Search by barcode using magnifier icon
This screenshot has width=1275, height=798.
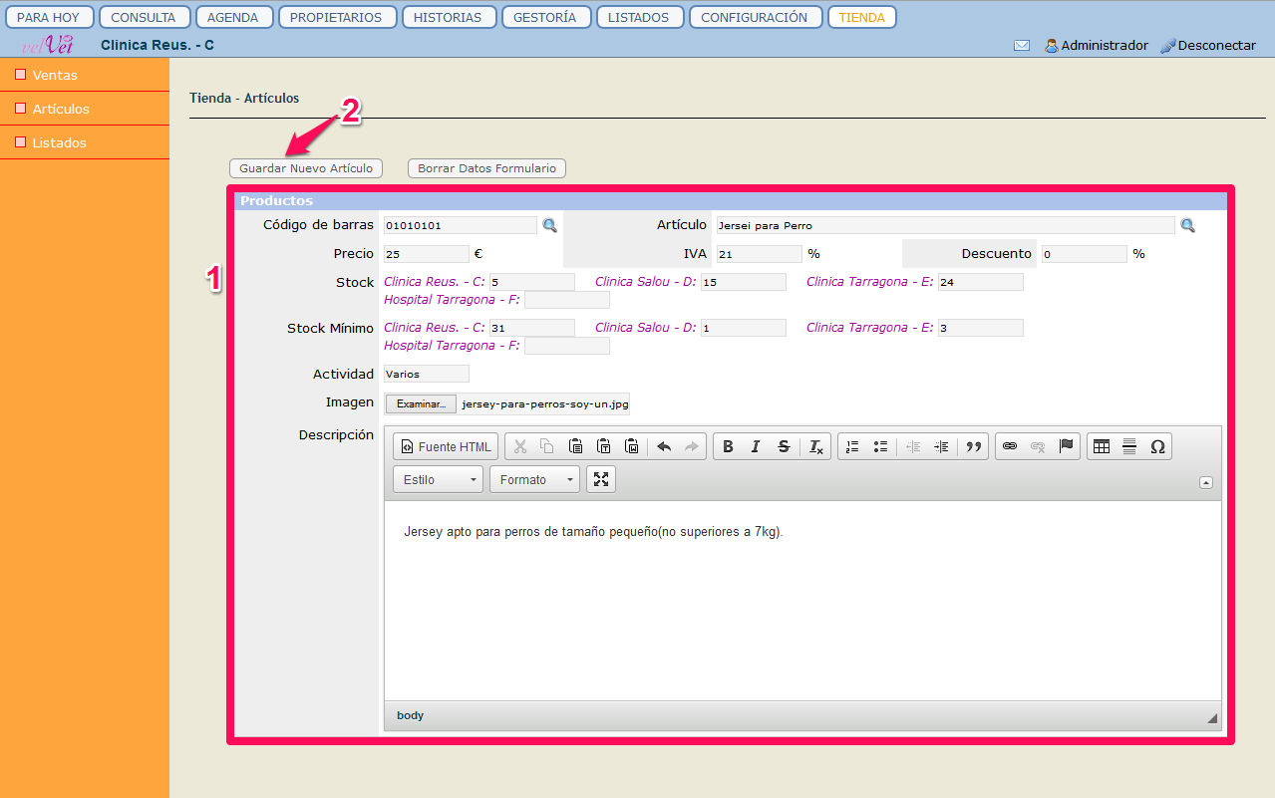549,225
